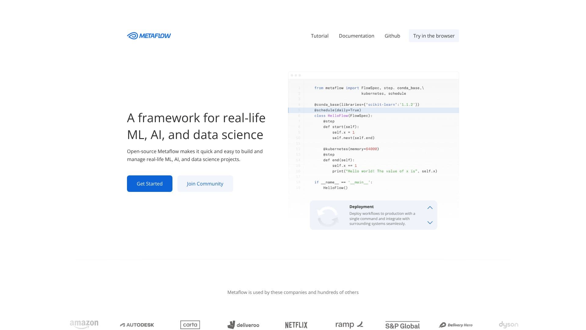This screenshot has height=330, width=586.
Task: Click the headline 'A framework for real-life'
Action: 196,118
